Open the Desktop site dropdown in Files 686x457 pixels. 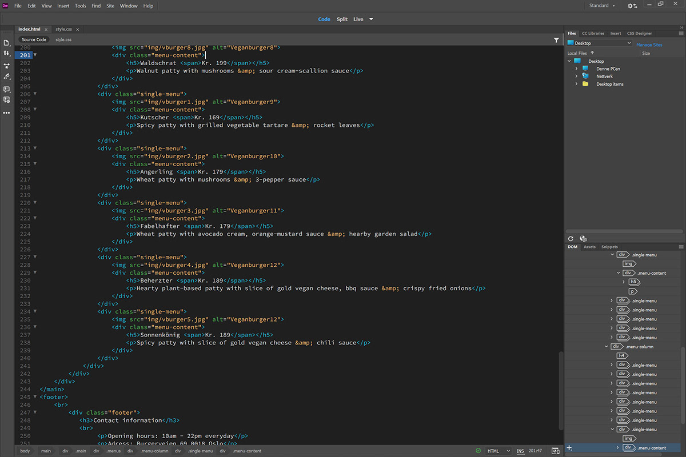[x=599, y=43]
